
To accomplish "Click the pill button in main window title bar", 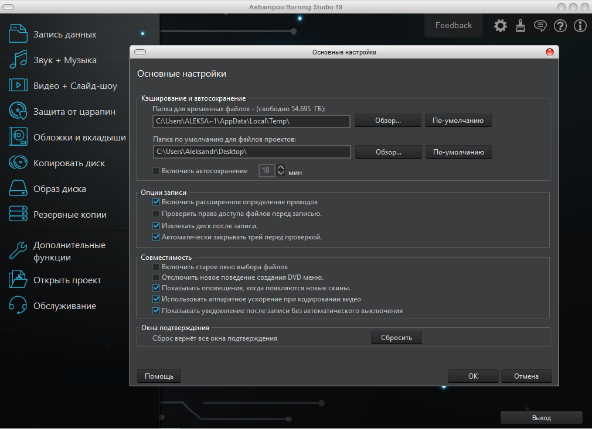I will click(8, 7).
